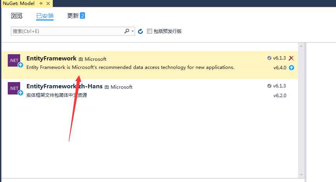
Task: Enable the 包括预发行版 checkbox
Action: tap(149, 31)
